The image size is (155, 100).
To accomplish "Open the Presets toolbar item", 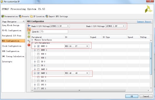I will (24, 16).
